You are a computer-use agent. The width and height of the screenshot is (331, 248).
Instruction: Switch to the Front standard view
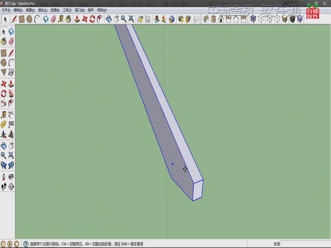[x=221, y=19]
